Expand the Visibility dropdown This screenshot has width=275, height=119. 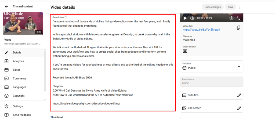[212, 66]
